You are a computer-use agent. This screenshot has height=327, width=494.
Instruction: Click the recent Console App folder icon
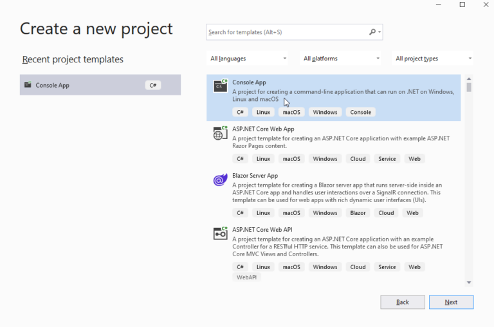click(x=28, y=85)
